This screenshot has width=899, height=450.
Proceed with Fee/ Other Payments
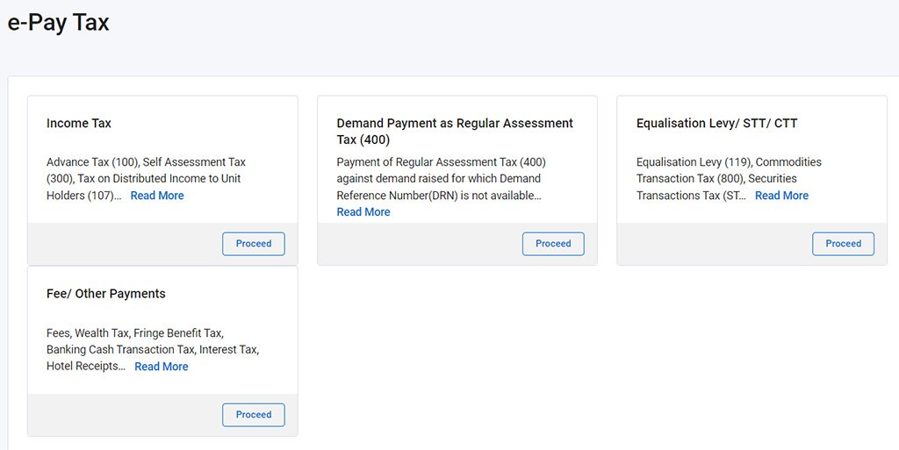[254, 415]
